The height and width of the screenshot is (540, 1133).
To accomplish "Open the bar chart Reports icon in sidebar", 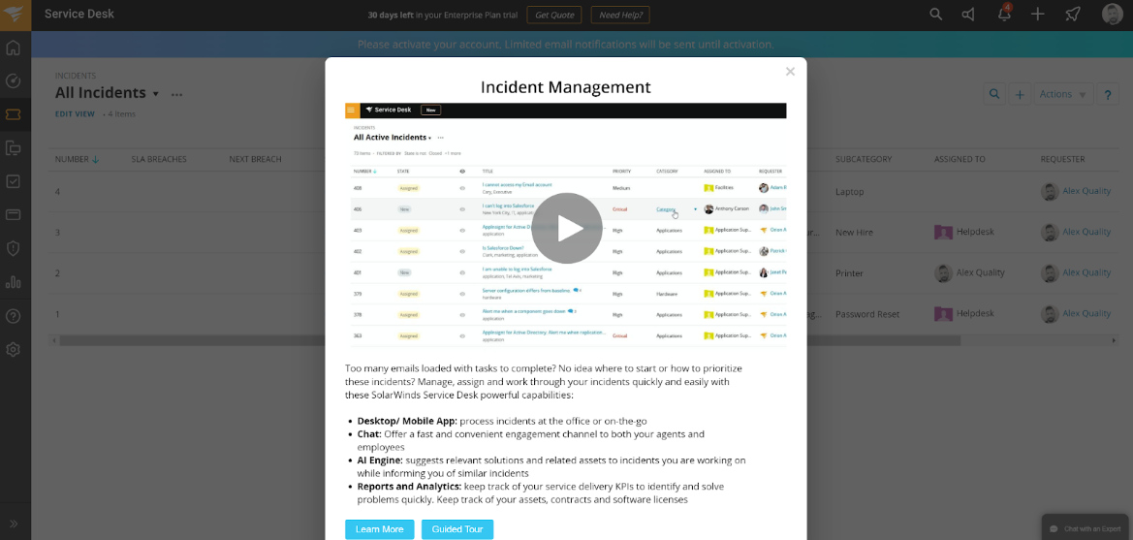I will pos(14,282).
